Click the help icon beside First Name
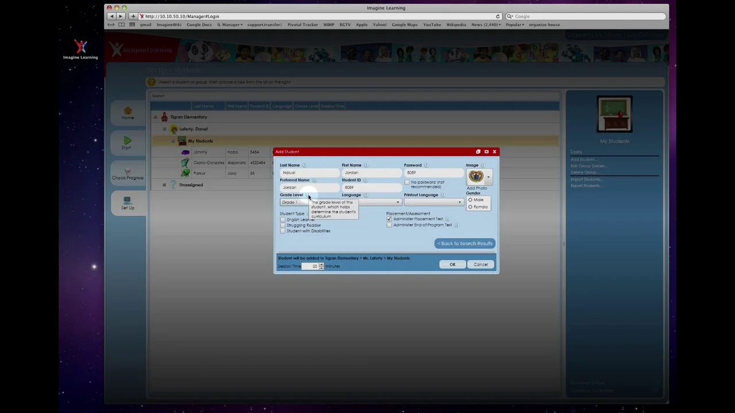This screenshot has height=413, width=735. [366, 165]
